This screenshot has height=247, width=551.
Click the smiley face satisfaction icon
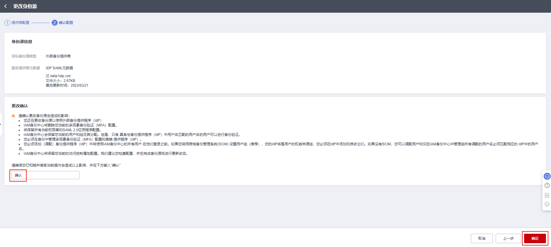[x=547, y=204]
